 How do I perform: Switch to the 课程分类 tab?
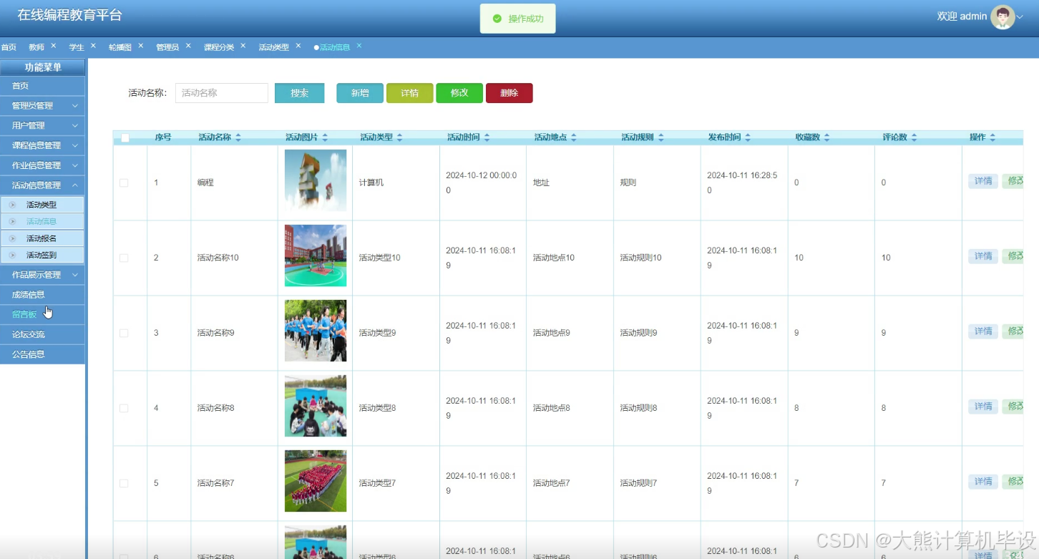pyautogui.click(x=219, y=47)
